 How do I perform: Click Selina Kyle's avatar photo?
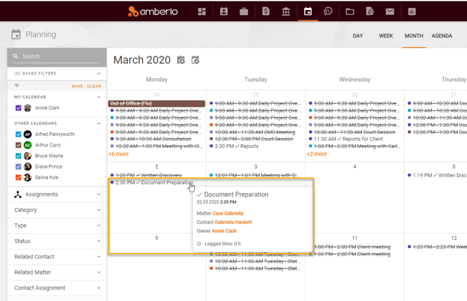click(28, 177)
